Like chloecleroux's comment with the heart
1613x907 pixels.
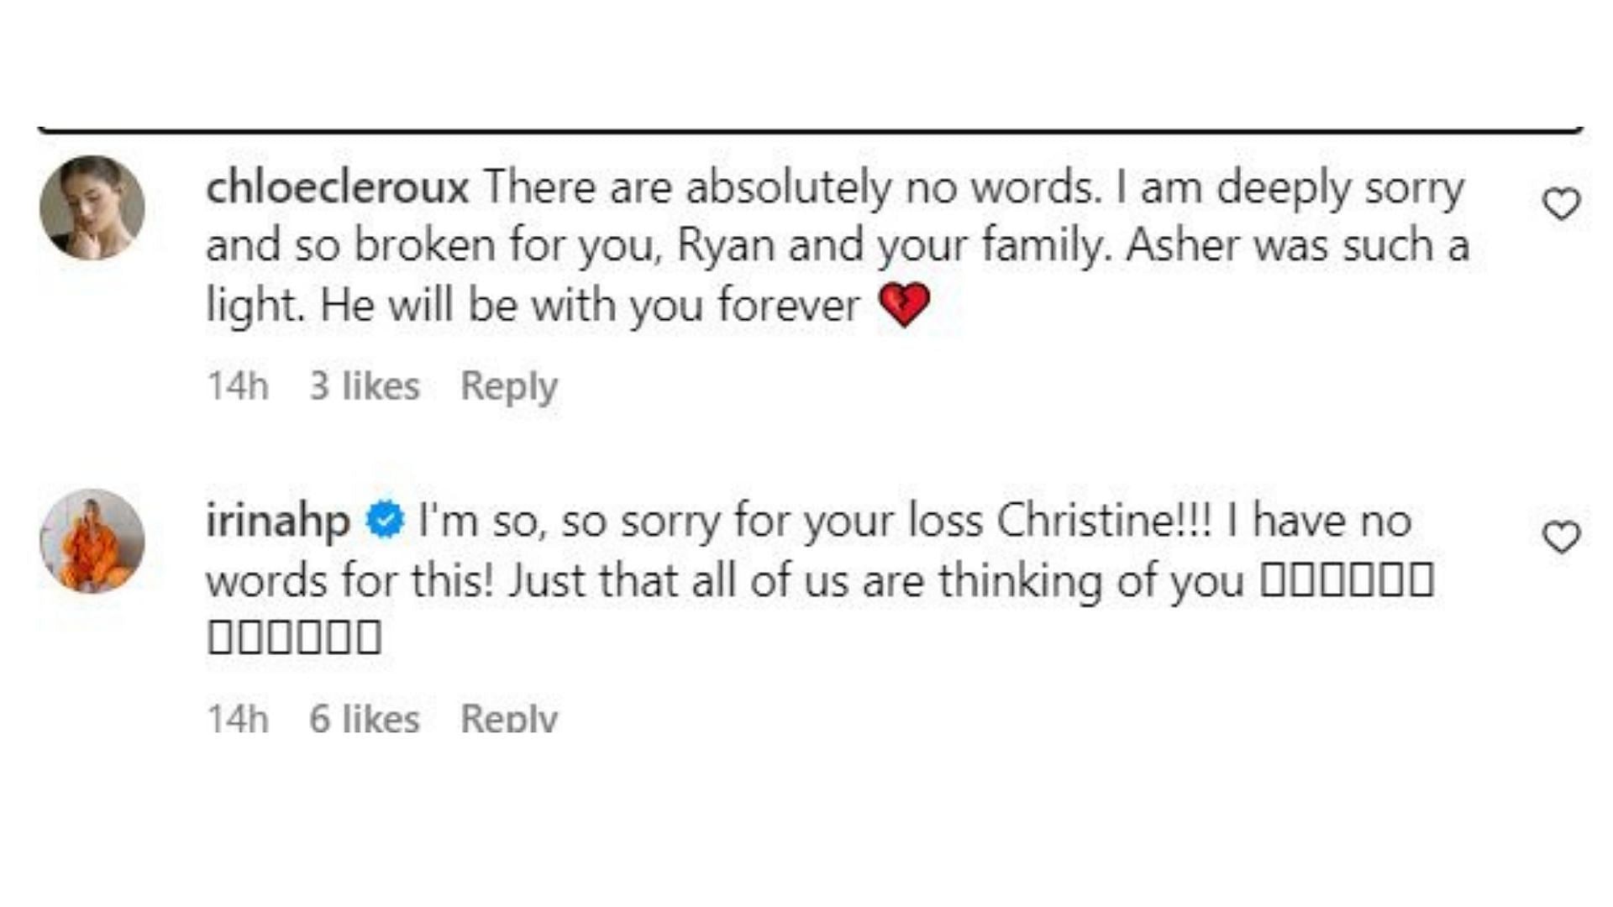point(1562,204)
